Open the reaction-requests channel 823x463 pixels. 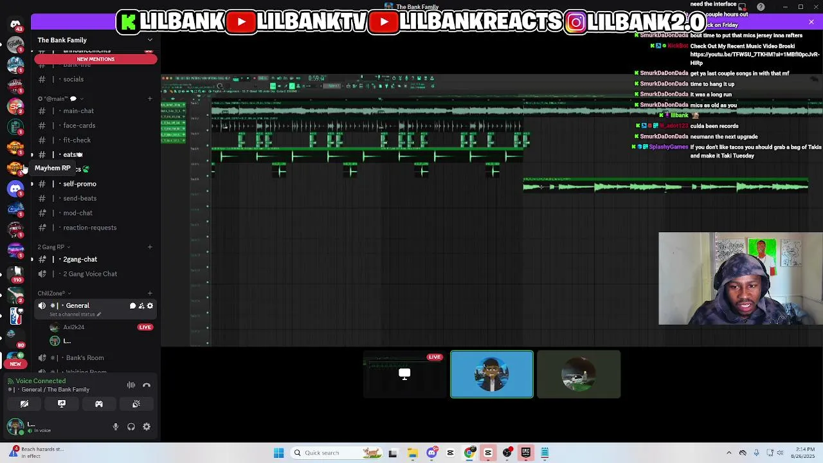click(x=95, y=228)
